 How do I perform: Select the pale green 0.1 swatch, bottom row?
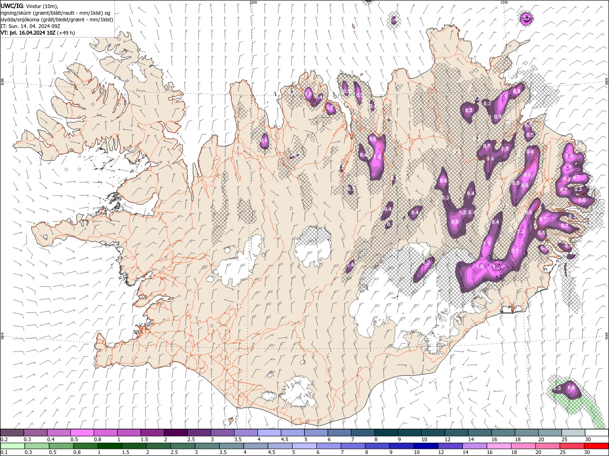pos(12,446)
